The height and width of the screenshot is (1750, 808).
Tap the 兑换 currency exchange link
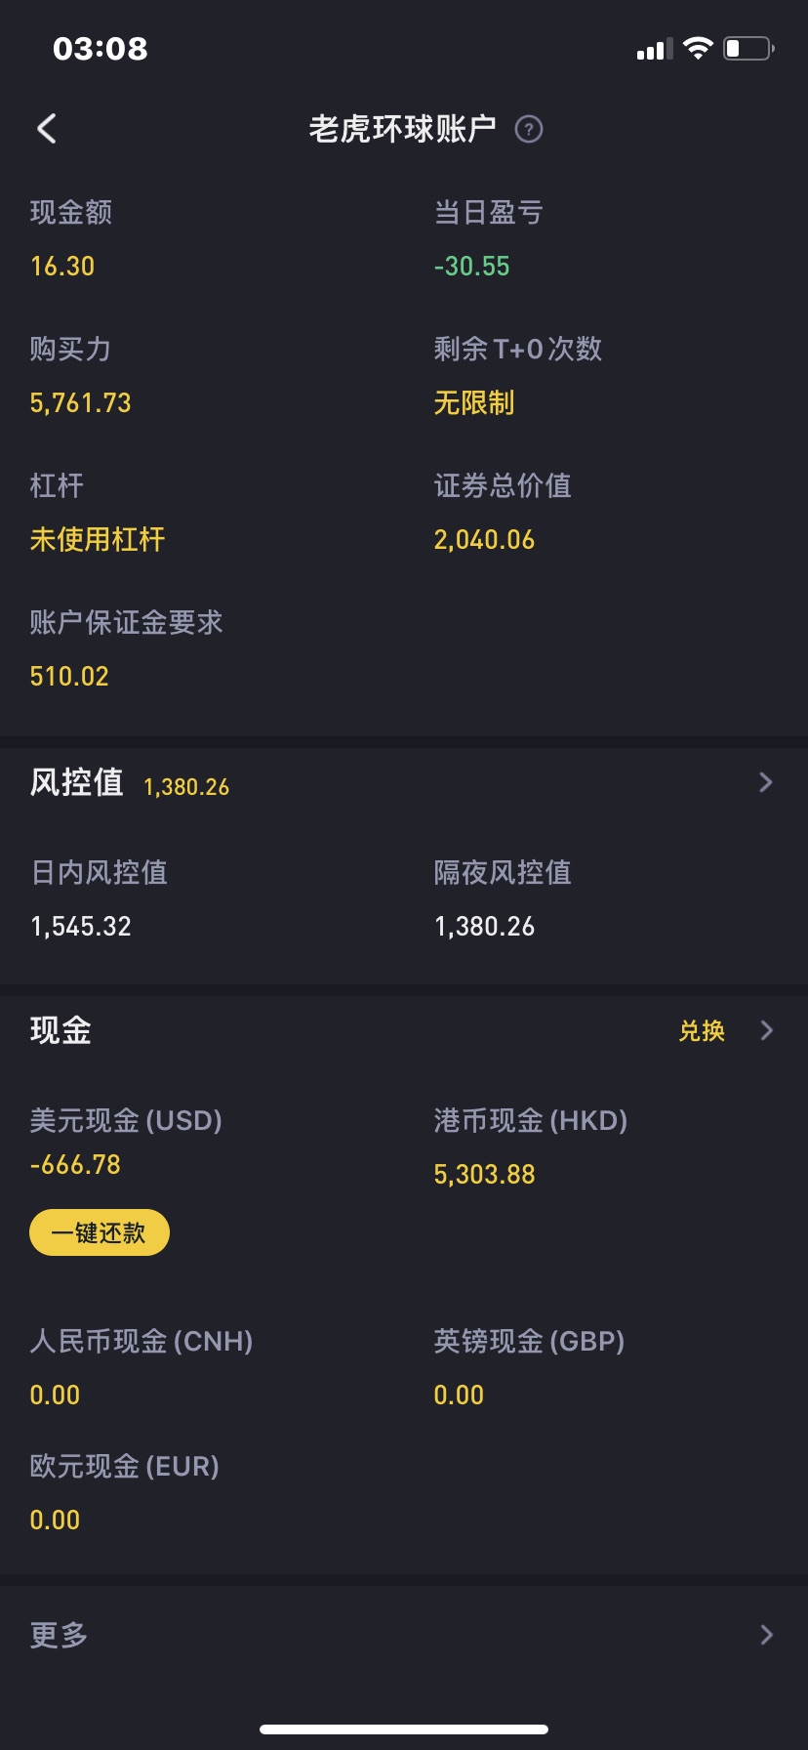click(702, 1030)
